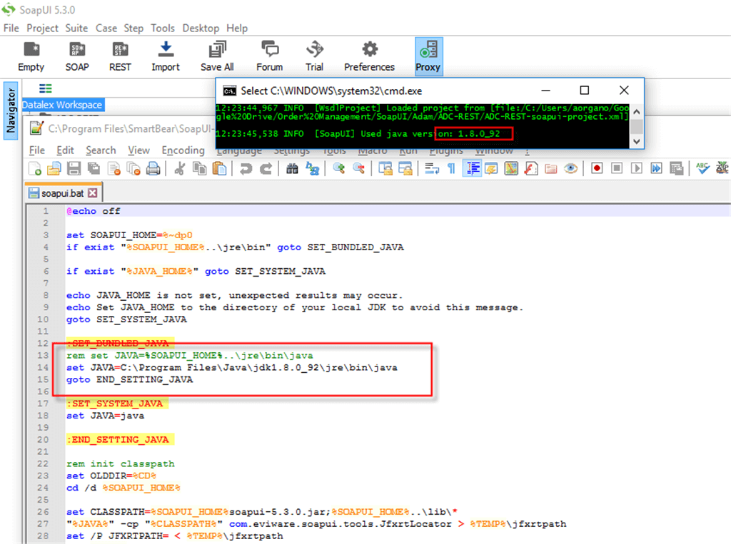Click the Replace icon in Notepad++

click(x=312, y=168)
